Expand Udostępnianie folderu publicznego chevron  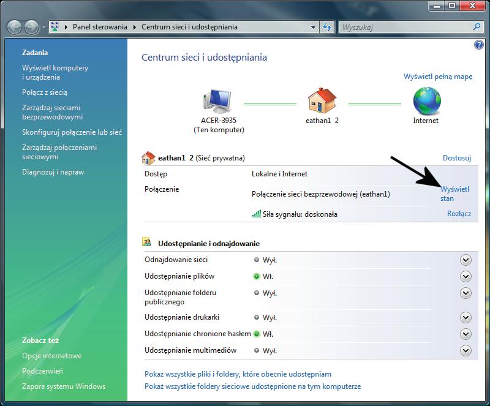[466, 293]
